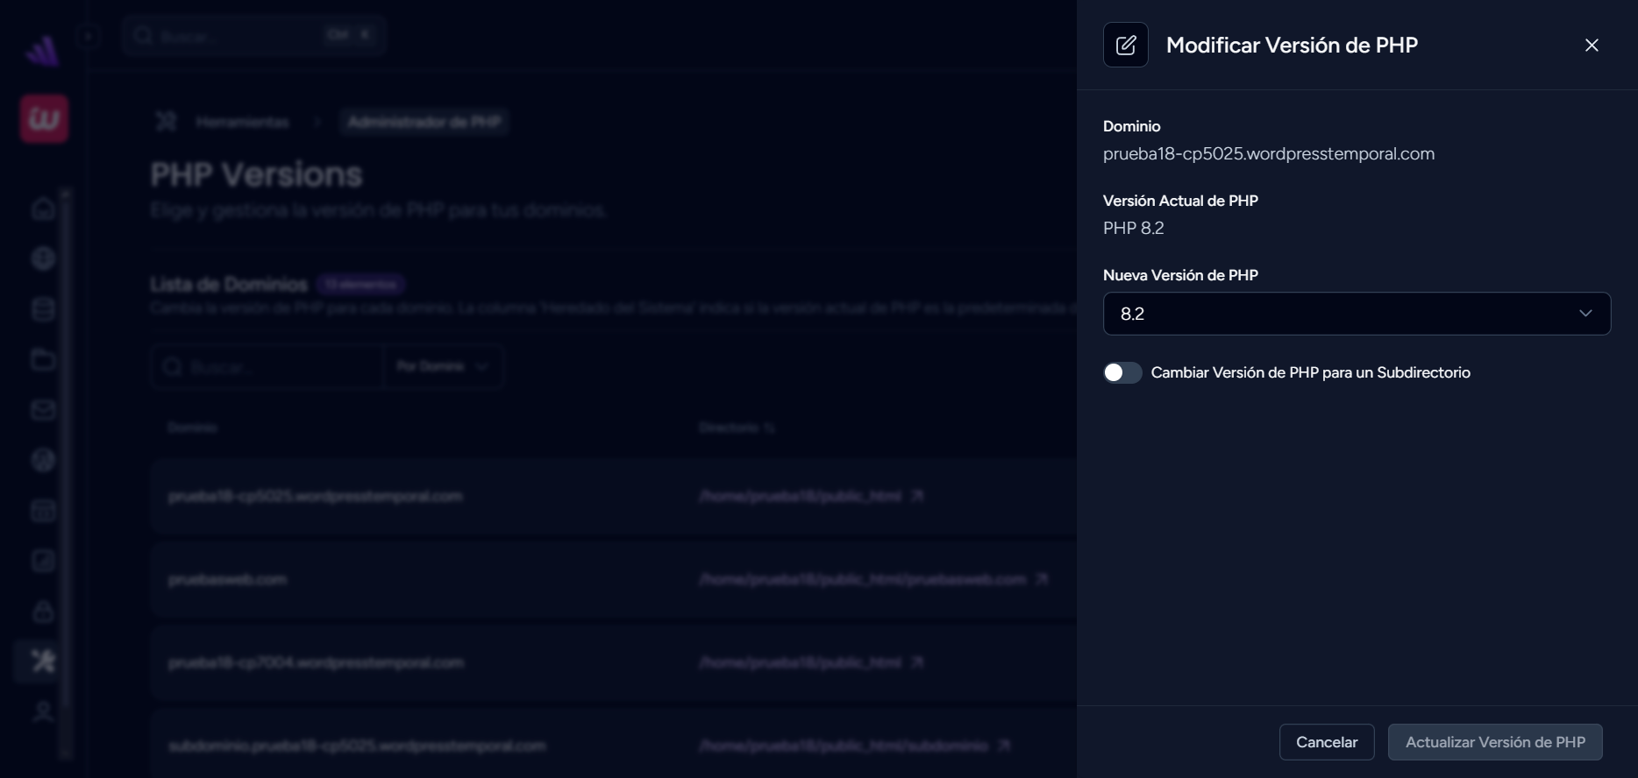1638x778 pixels.
Task: Expand the Por Dominio filter dropdown
Action: pos(443,366)
